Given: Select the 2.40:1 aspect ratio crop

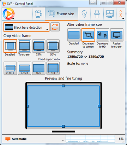Looking at the screenshot, I should [10, 68].
